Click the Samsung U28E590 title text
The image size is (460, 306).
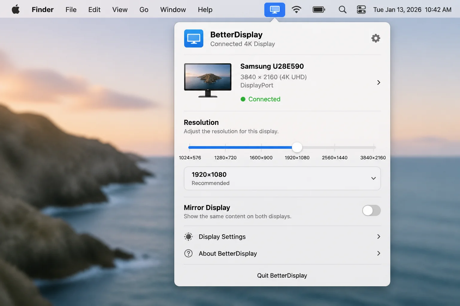point(272,66)
